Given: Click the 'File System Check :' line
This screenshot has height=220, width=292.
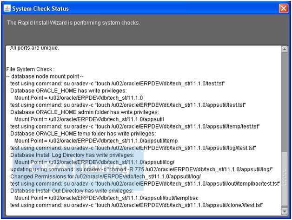Looking at the screenshot, I should [30, 69].
